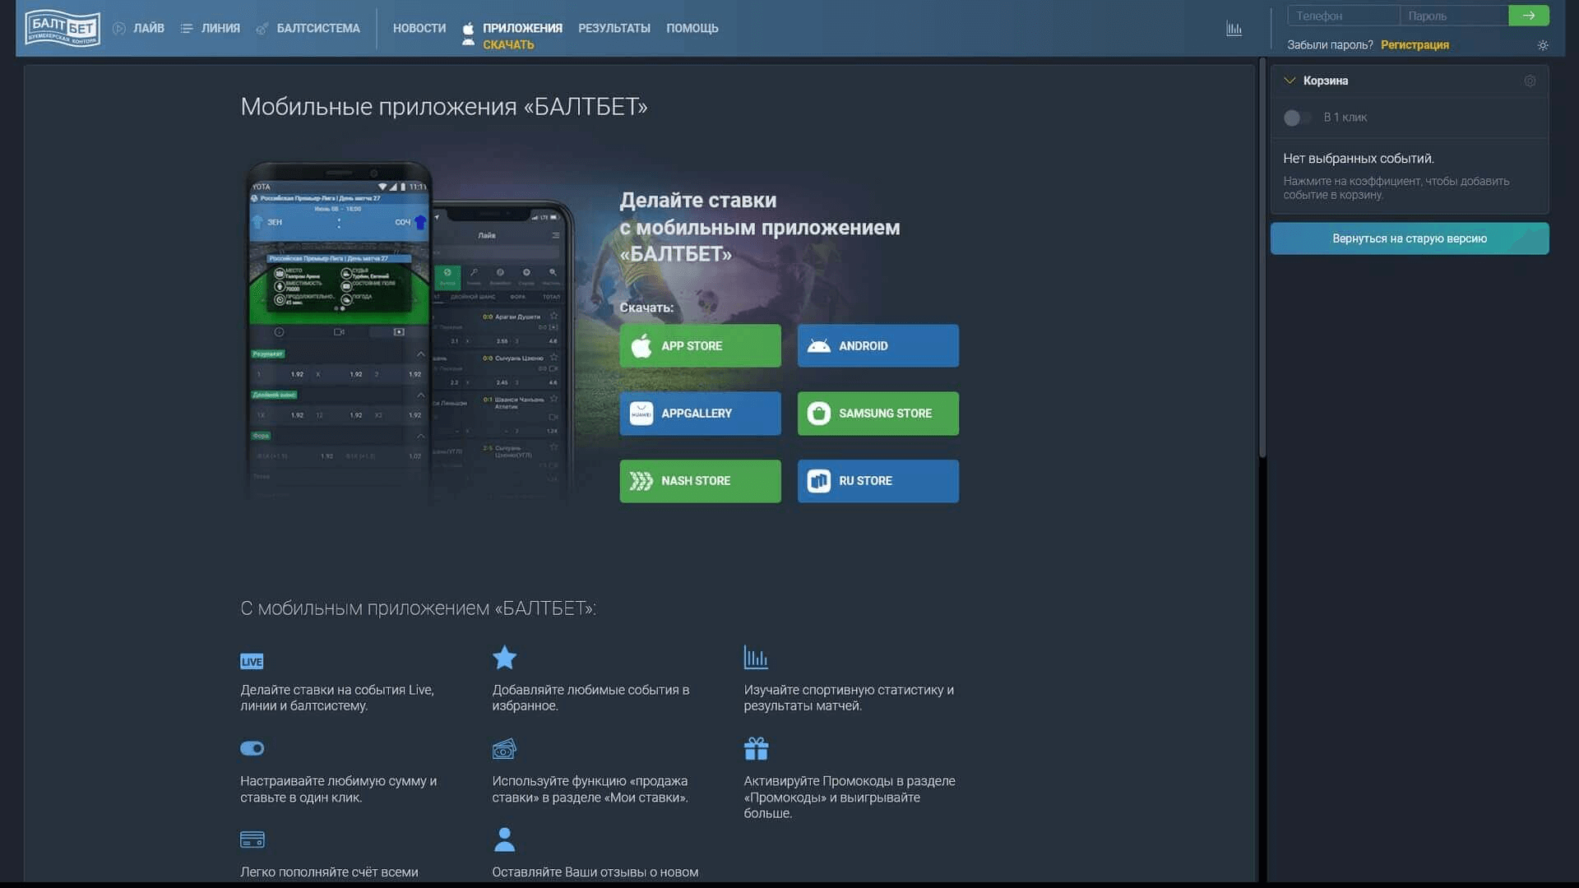The width and height of the screenshot is (1579, 888).
Task: Click the page vertical scrollbar
Action: pos(1262,257)
